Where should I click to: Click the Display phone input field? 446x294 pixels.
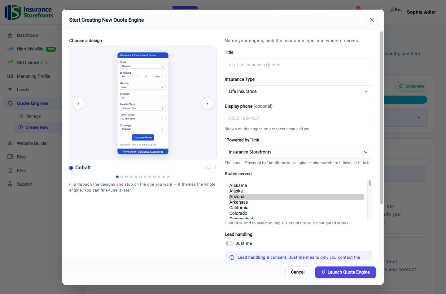tap(298, 119)
